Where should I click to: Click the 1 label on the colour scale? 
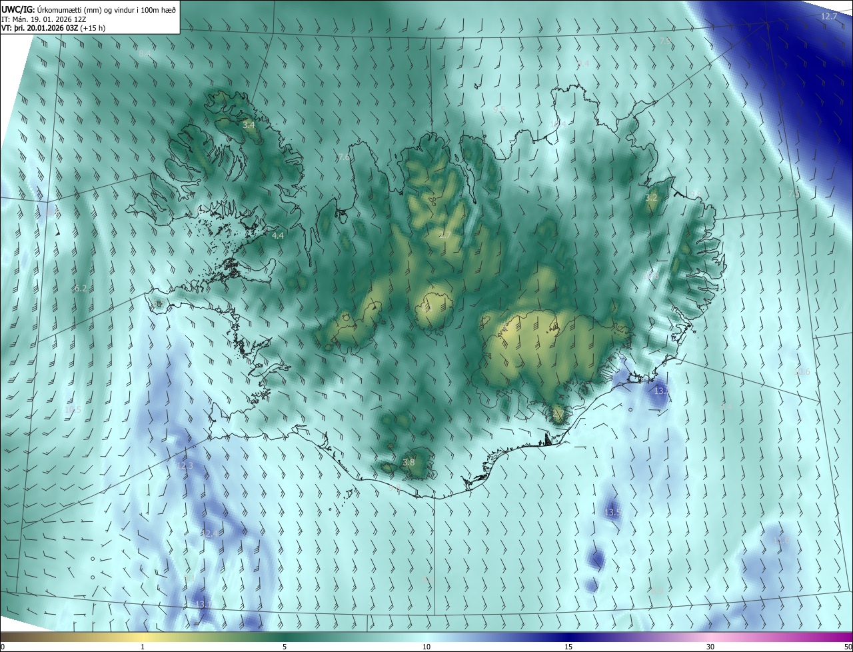[143, 647]
